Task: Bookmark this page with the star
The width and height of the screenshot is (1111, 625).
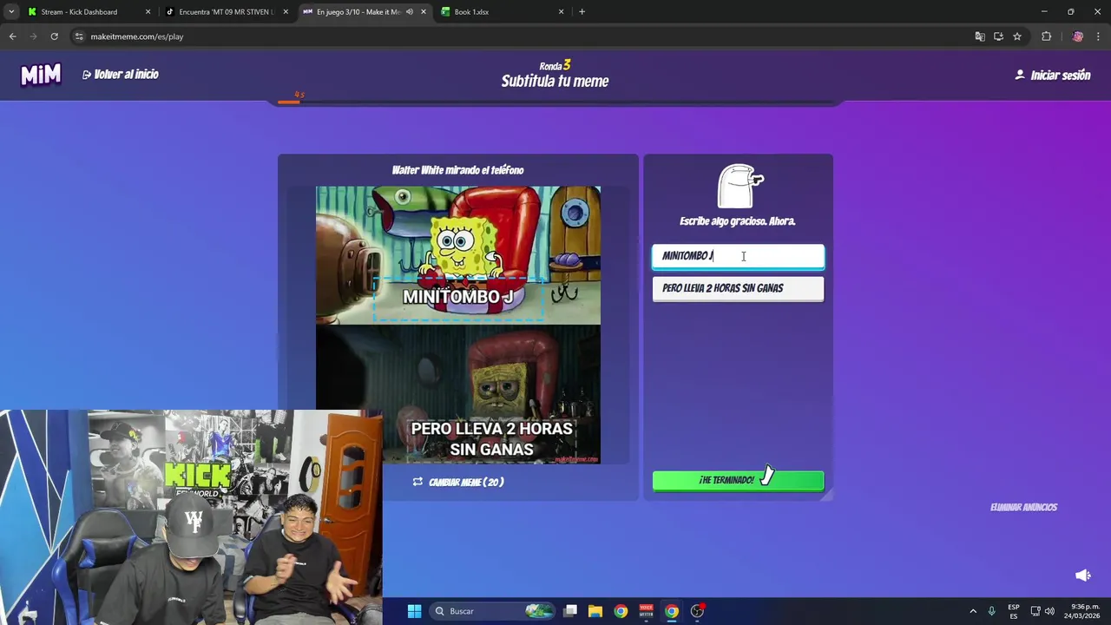Action: tap(1017, 36)
